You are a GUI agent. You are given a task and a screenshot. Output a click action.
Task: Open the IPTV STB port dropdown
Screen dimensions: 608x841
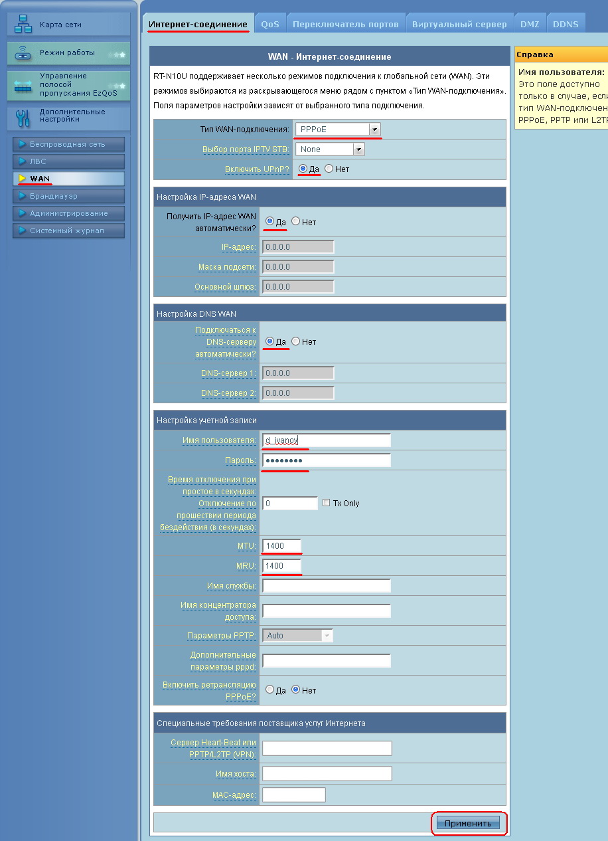point(359,149)
